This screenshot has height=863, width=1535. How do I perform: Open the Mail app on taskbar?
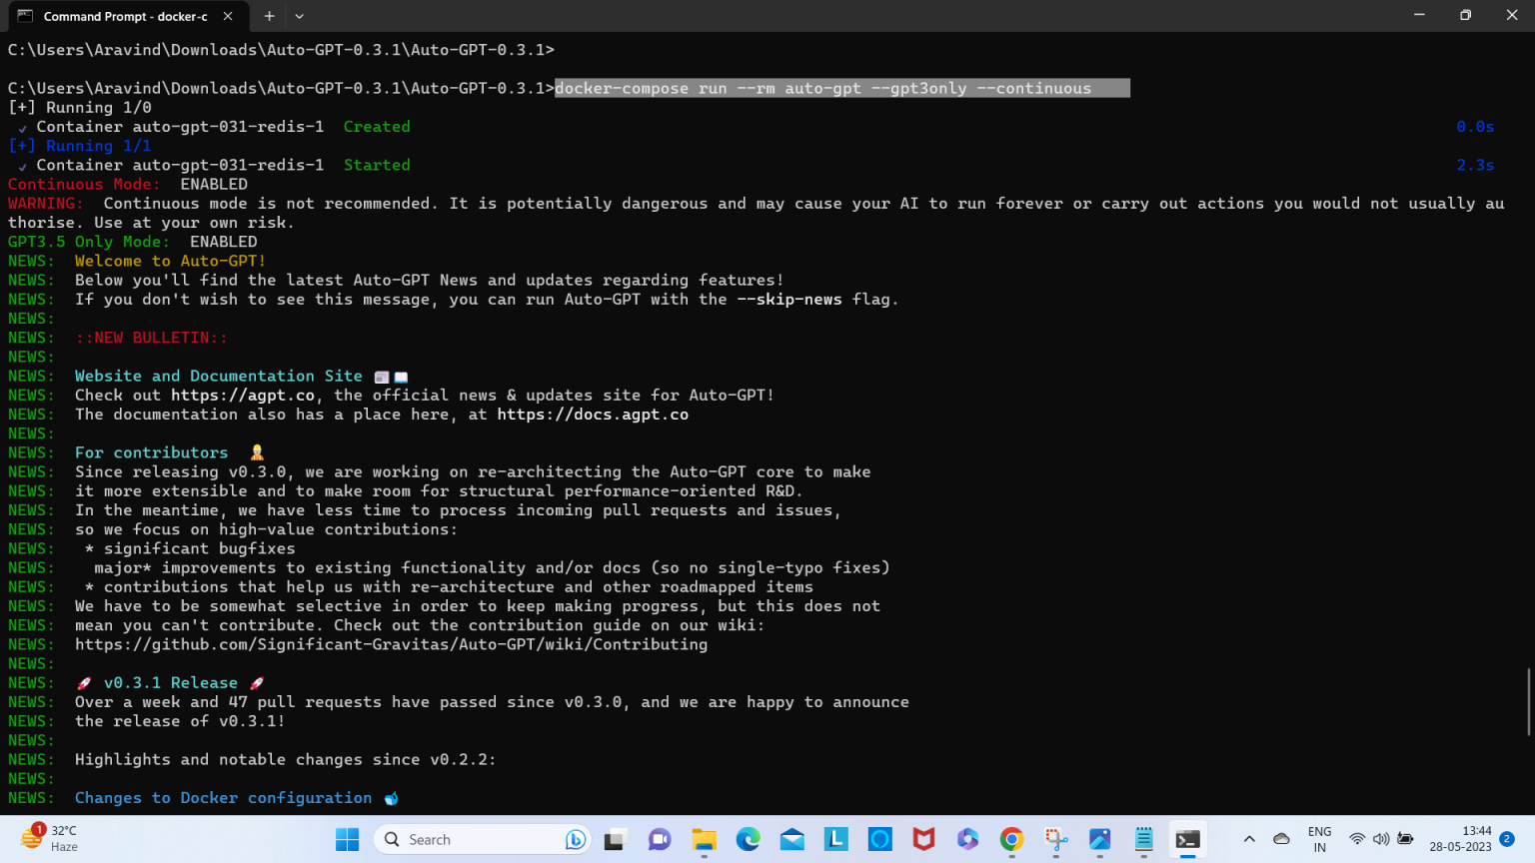[x=792, y=840]
